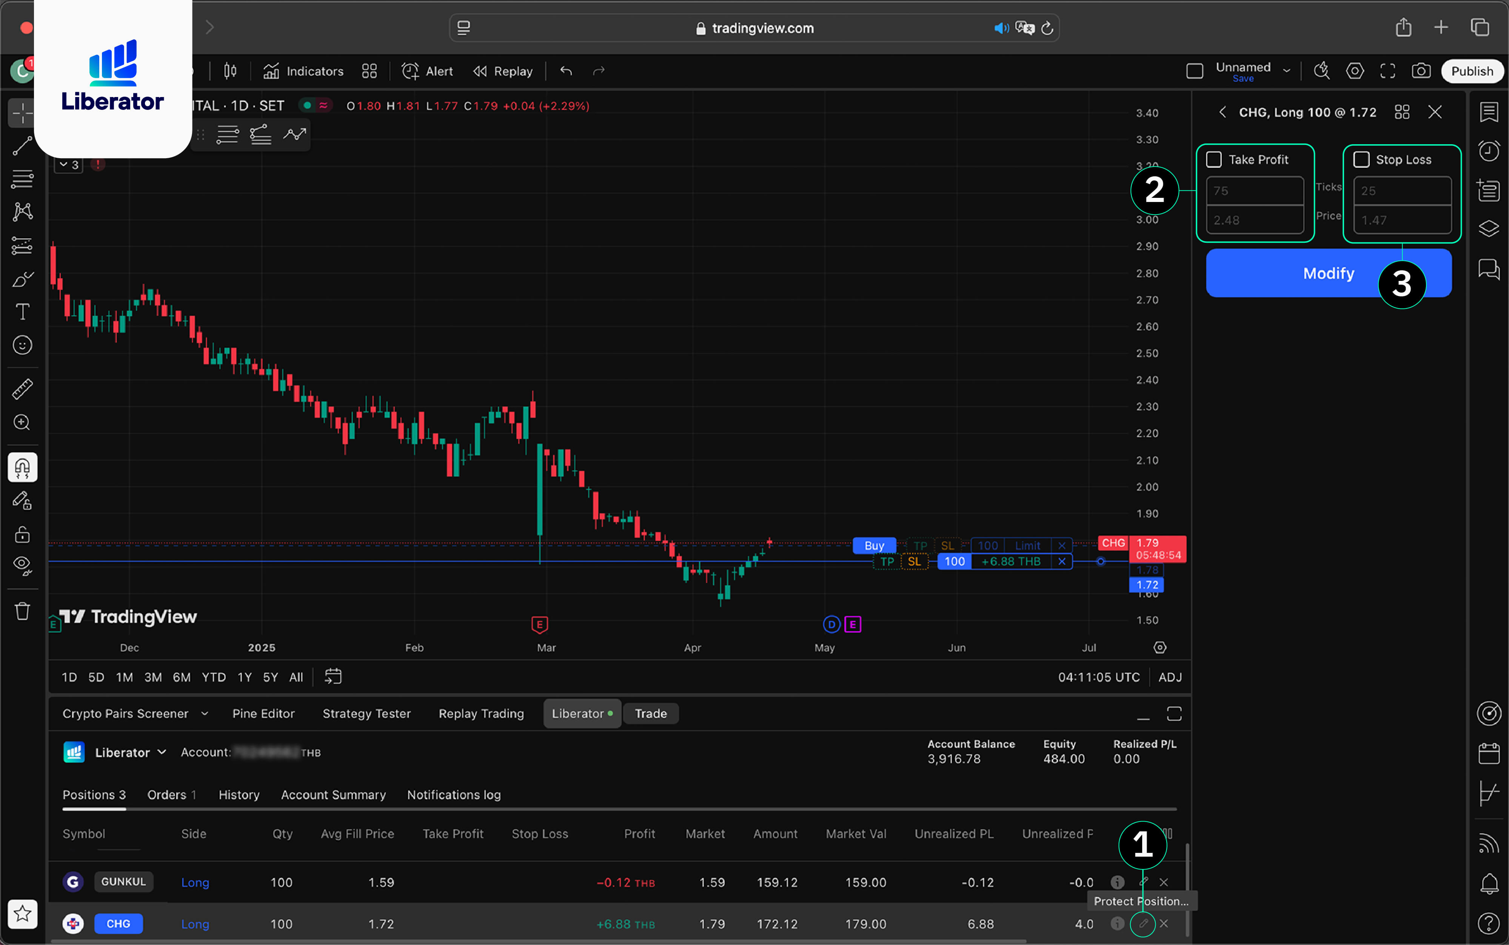1509x945 pixels.
Task: Close the CHG position row
Action: click(x=1164, y=924)
